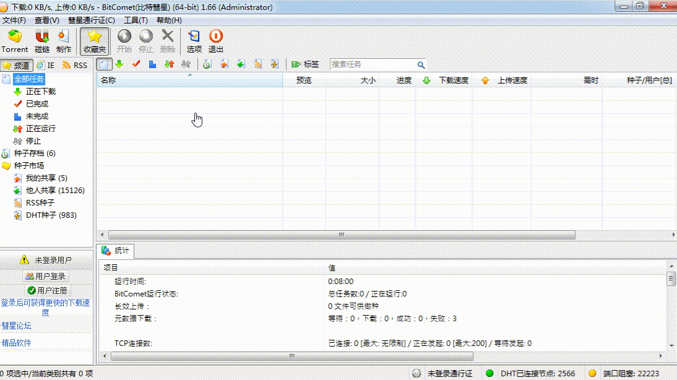Screen dimensions: 677x380
Task: Show others' shared torrents icon in filter bar
Action: point(241,64)
